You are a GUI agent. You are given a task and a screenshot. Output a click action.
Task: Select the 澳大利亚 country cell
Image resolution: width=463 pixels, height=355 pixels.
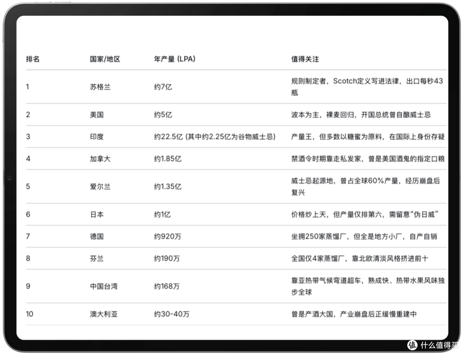[104, 314]
